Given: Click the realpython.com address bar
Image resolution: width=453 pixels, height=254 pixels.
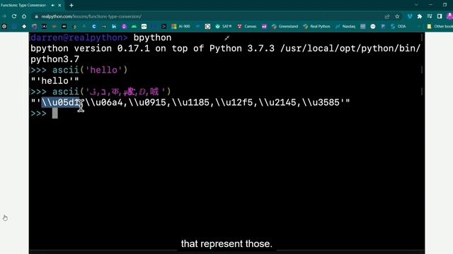Looking at the screenshot, I should (x=208, y=16).
